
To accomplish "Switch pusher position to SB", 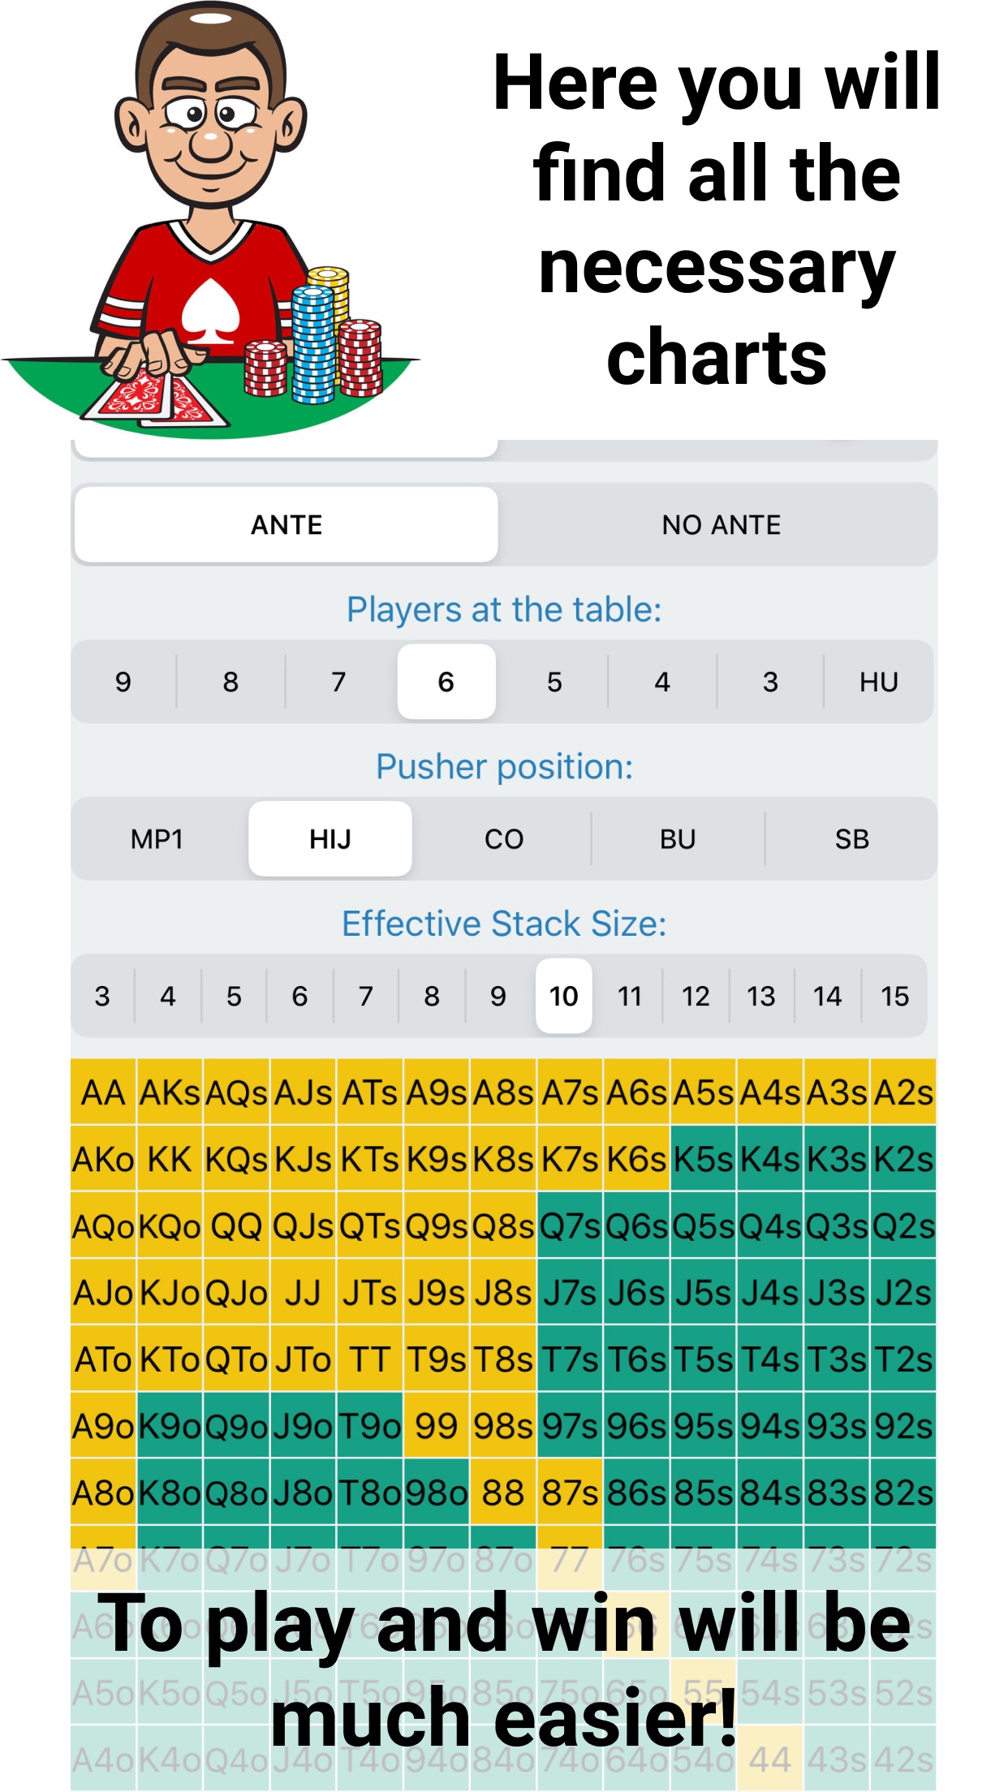I will 851,839.
